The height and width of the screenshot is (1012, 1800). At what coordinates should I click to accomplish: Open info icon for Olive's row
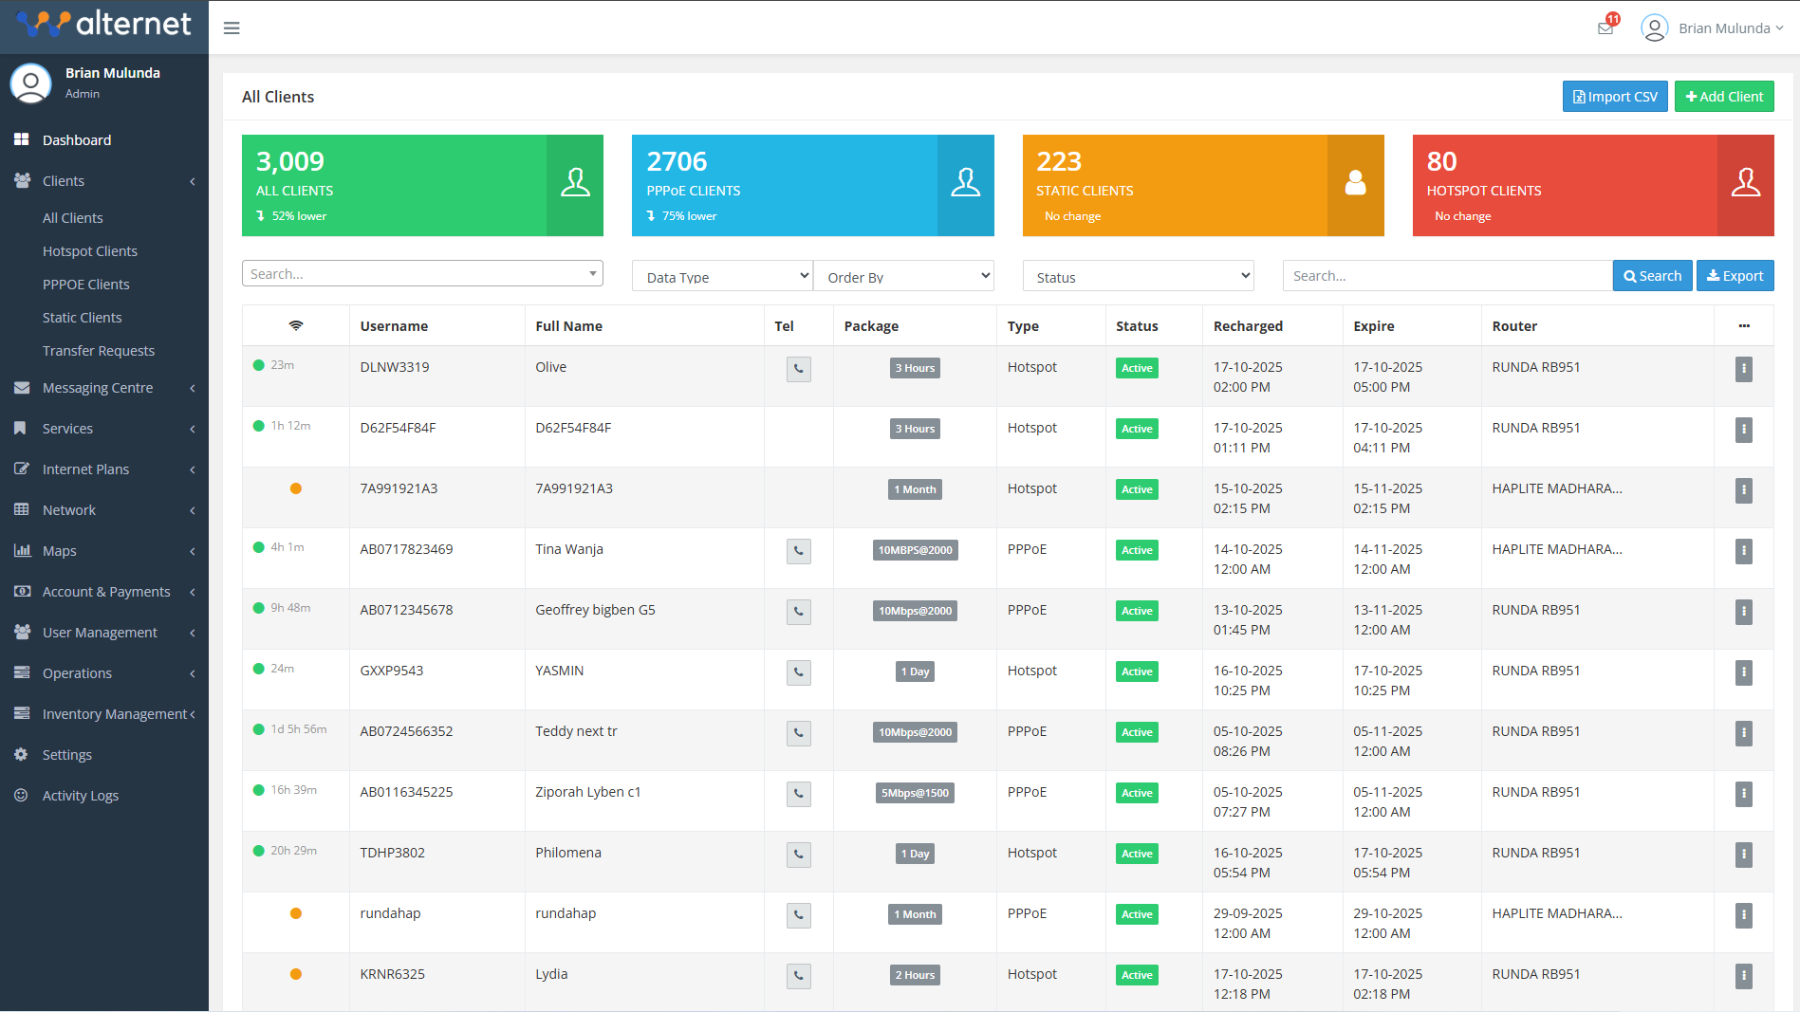coord(1743,370)
